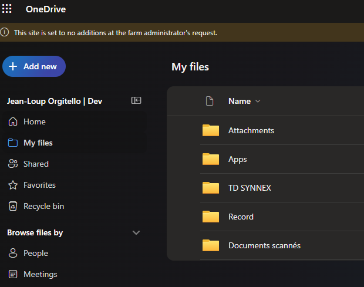Open the Attachments folder
364x287 pixels.
(x=251, y=130)
